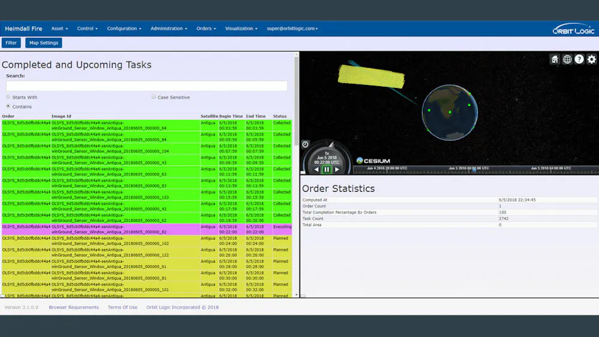Select the Collected task row ending 000000_104

coord(147,148)
